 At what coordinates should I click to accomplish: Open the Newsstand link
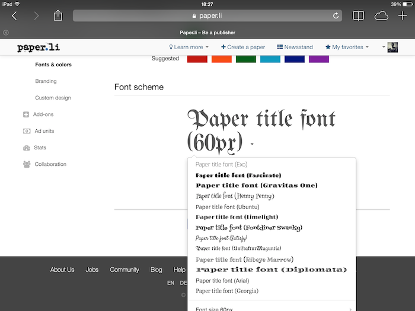[x=295, y=47]
